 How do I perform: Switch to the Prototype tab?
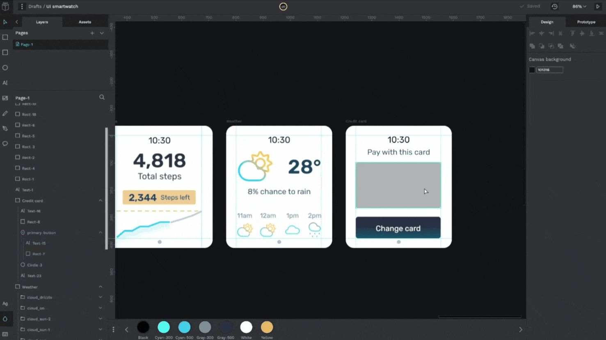586,22
